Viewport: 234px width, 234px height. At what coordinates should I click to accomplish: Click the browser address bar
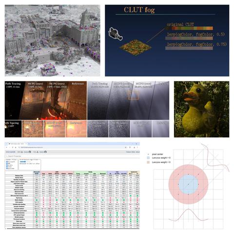[x=72, y=147]
